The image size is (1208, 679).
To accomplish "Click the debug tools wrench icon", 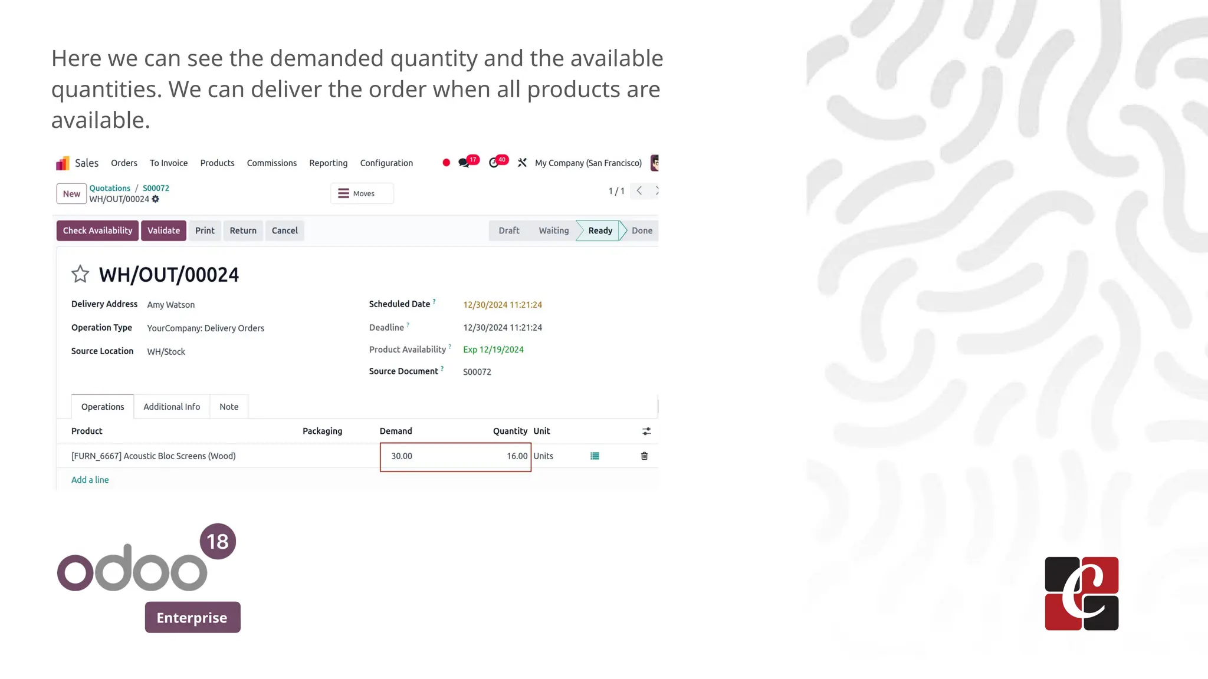I will pyautogui.click(x=522, y=163).
